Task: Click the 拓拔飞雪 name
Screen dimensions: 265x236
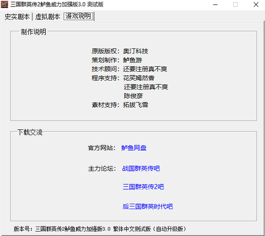Action: point(136,105)
